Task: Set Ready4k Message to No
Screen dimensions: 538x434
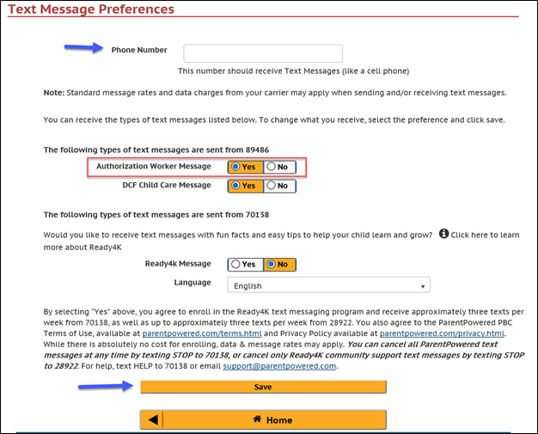Action: click(x=279, y=265)
